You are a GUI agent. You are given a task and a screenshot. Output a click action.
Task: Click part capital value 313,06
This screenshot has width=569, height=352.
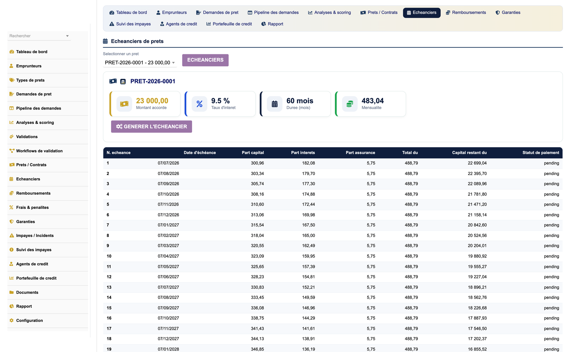257,215
